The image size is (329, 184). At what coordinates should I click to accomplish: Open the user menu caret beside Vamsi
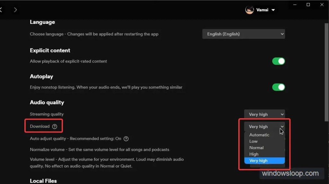273,10
